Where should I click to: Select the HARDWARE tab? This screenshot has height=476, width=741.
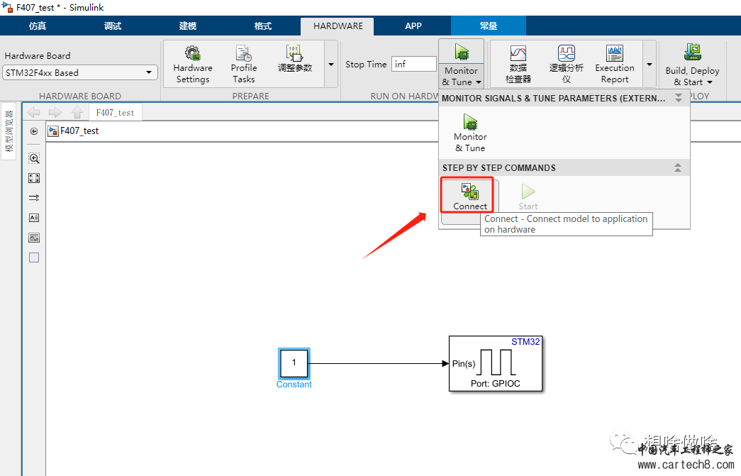coord(338,26)
